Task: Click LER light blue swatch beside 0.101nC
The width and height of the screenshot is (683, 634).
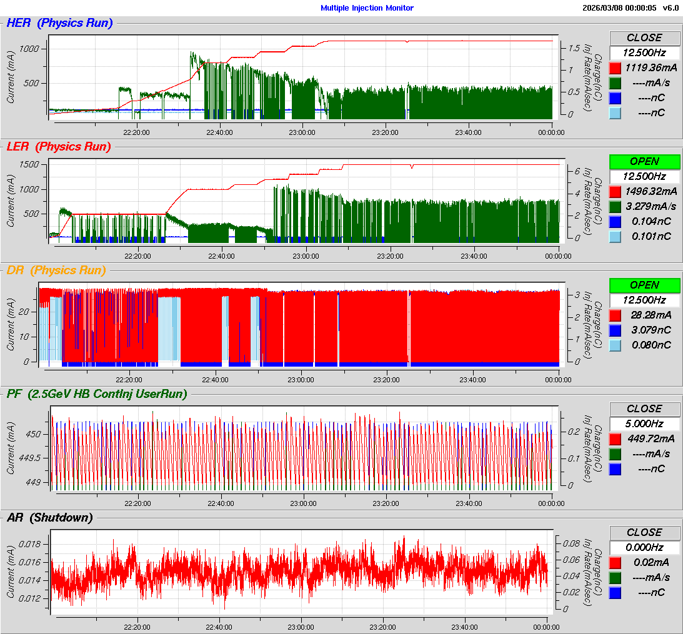Action: pos(615,237)
